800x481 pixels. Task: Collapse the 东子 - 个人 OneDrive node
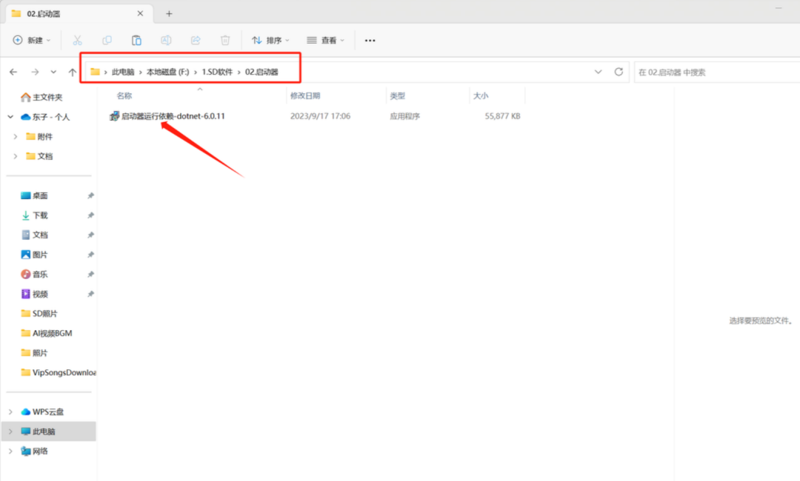[x=10, y=117]
